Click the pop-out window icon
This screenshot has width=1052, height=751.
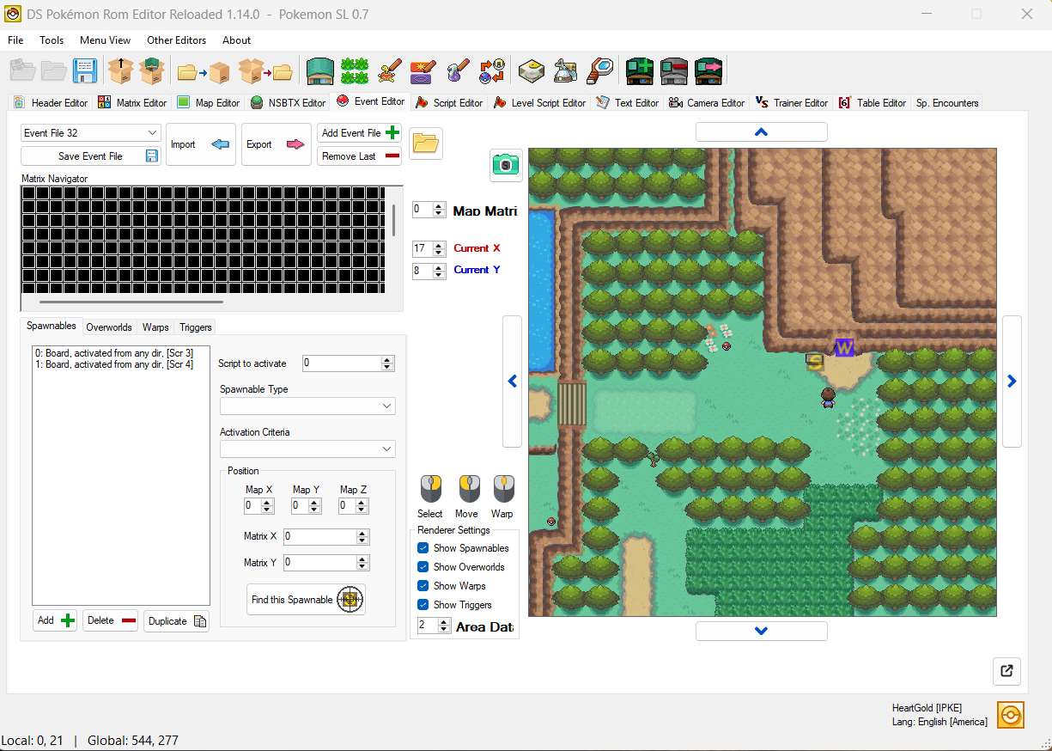[x=1006, y=671]
